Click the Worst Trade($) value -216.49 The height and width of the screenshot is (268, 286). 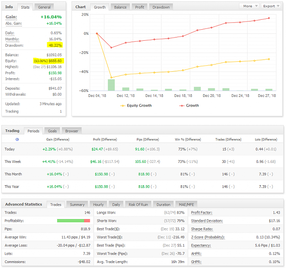[178, 237]
